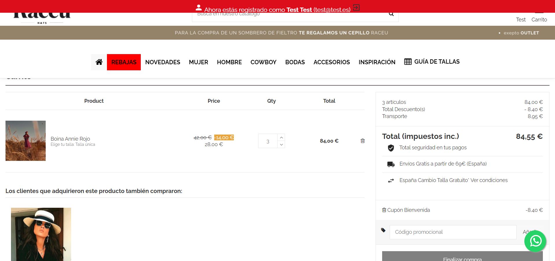Open the Boina Annie Rojo thumbnail
This screenshot has height=261, width=555.
point(25,141)
